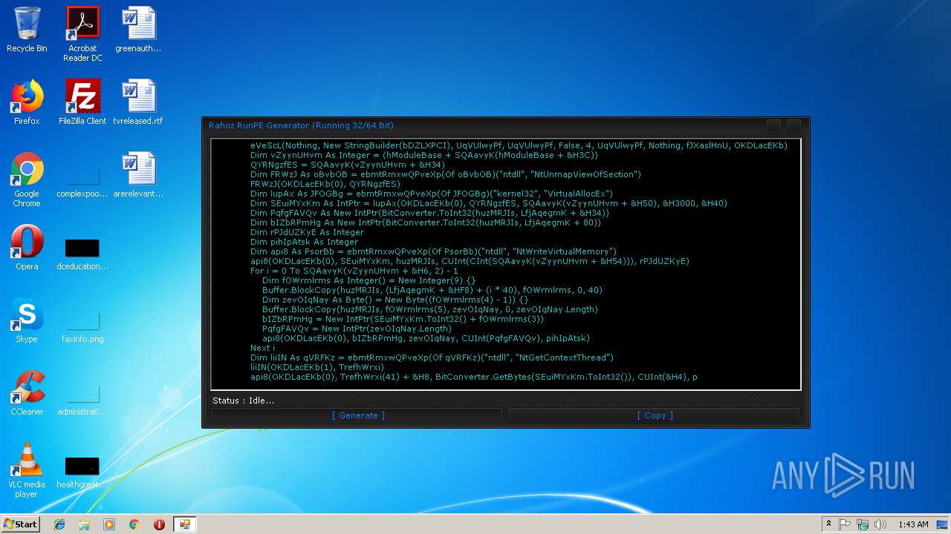Viewport: 951px width, 534px height.
Task: Launch Opera browser desktop shortcut
Action: 27,248
